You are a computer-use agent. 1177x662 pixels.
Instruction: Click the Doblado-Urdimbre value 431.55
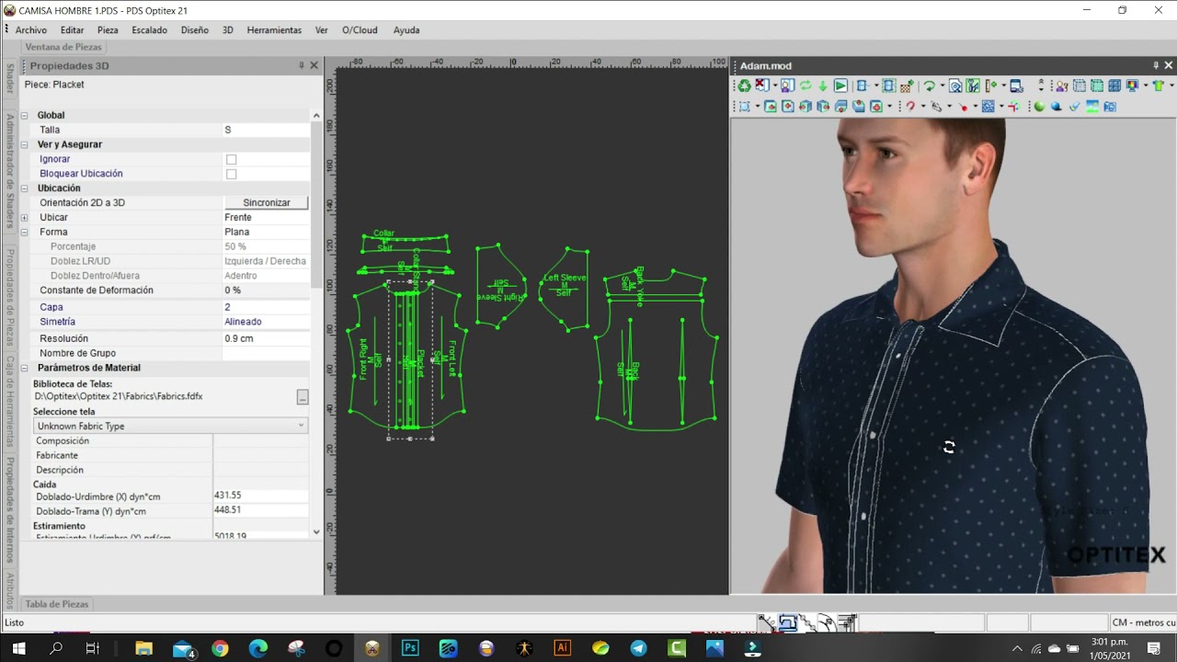tap(261, 496)
